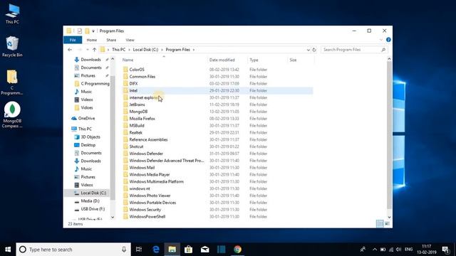Refresh the Program Files folder view
The width and height of the screenshot is (456, 256).
tap(314, 50)
